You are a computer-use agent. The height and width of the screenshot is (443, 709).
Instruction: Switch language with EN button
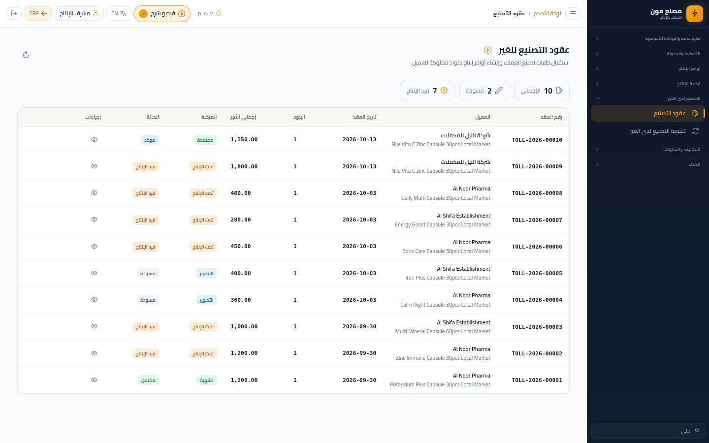click(118, 14)
